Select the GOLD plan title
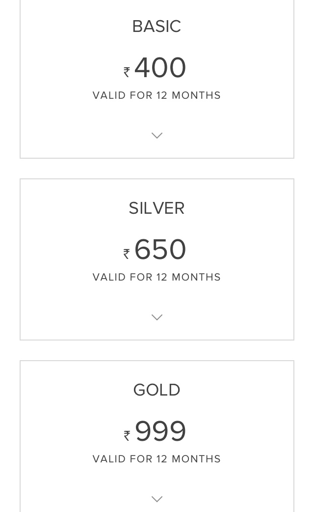Image resolution: width=314 pixels, height=512 pixels. coord(157,390)
